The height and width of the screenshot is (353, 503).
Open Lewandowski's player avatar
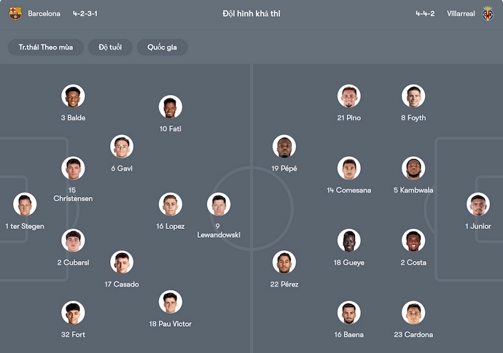219,205
